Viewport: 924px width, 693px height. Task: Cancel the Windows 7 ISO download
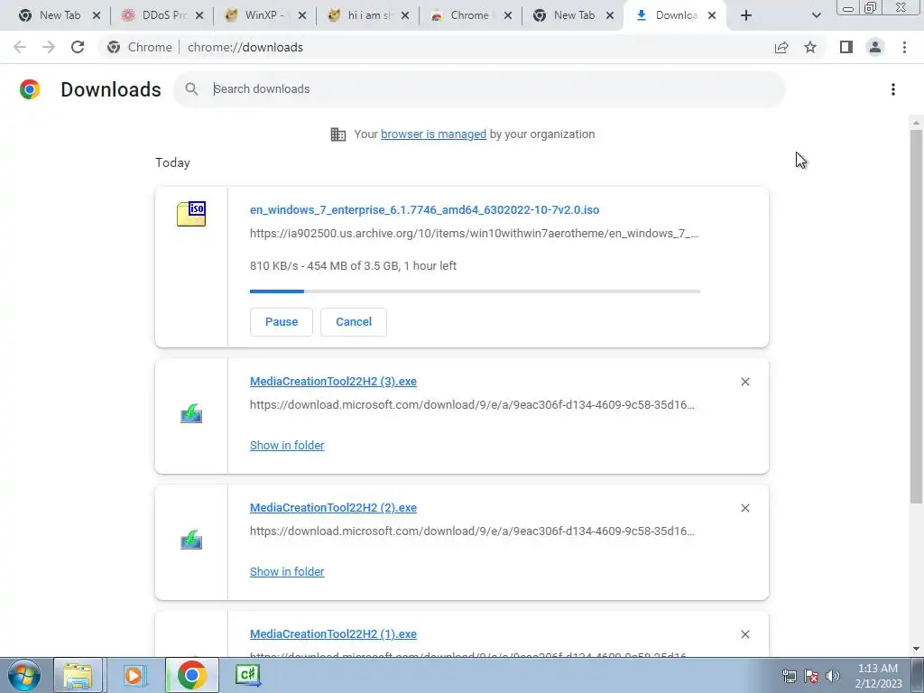(354, 322)
